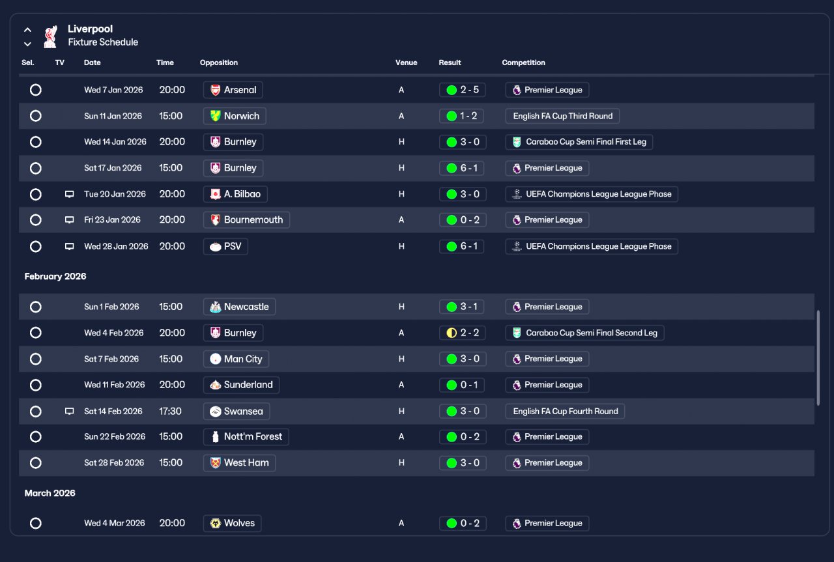Click the Arsenal badge icon
Screen dimensions: 834x562
click(215, 90)
